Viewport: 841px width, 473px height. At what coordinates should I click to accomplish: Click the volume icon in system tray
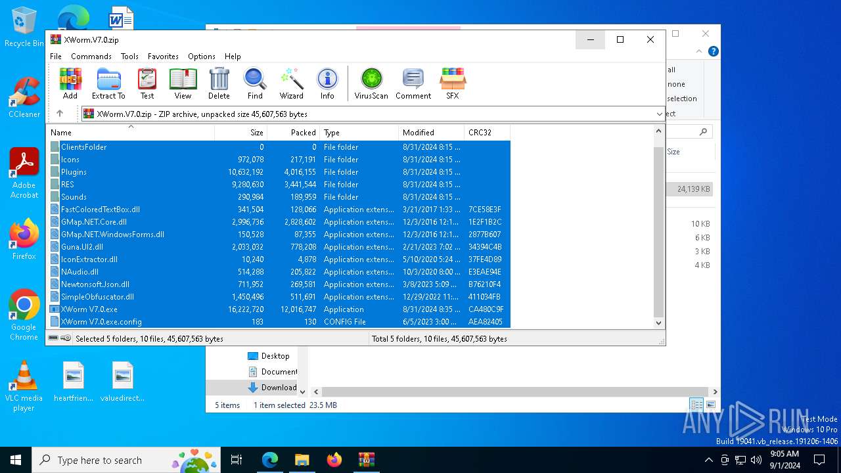pos(756,460)
